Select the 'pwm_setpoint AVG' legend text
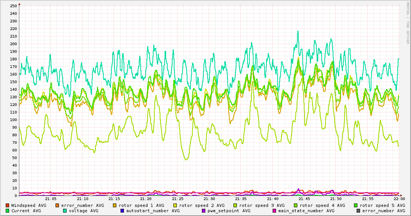Viewport: 411px width, 216px height. [x=229, y=211]
